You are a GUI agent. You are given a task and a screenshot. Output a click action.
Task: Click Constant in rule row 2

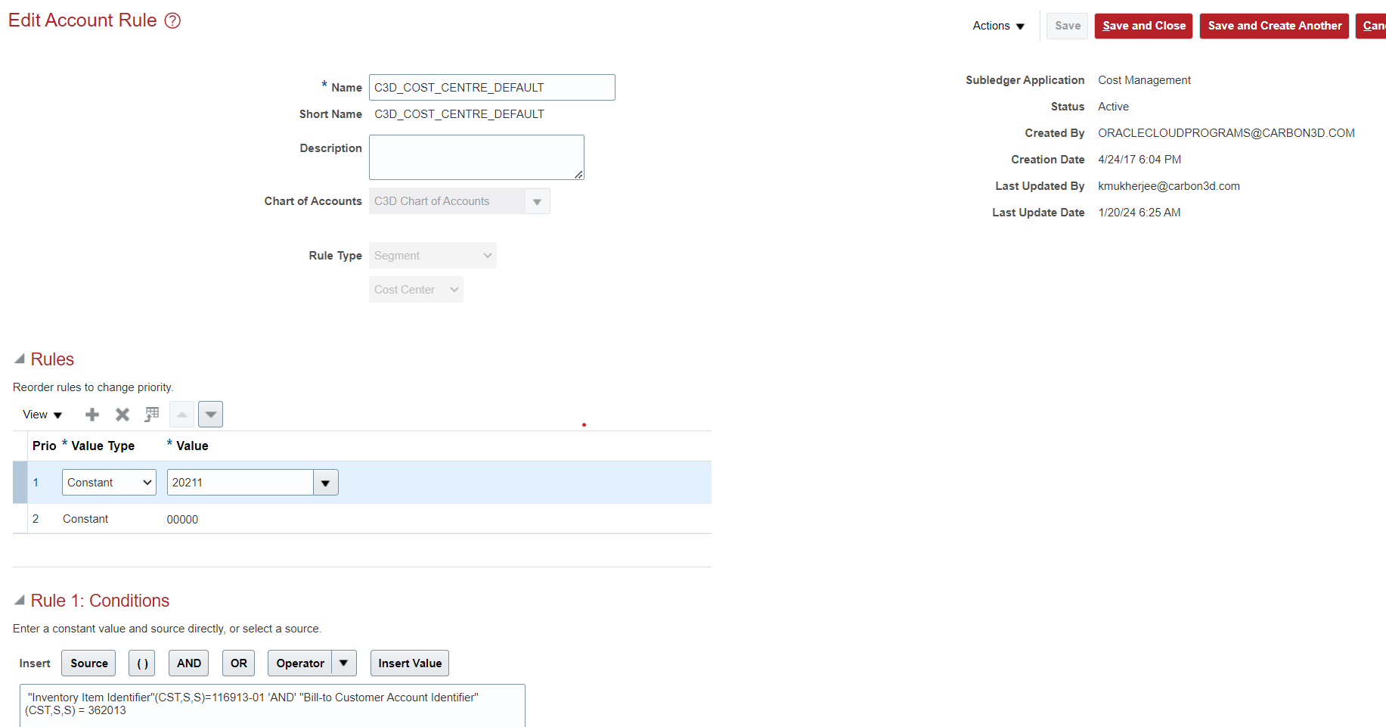85,519
